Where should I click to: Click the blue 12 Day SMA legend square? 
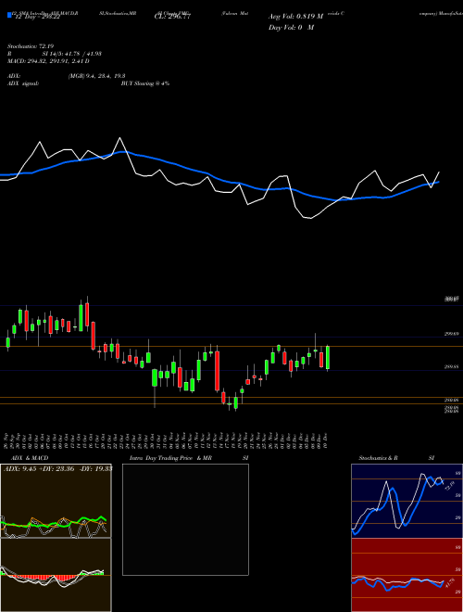pos(9,16)
